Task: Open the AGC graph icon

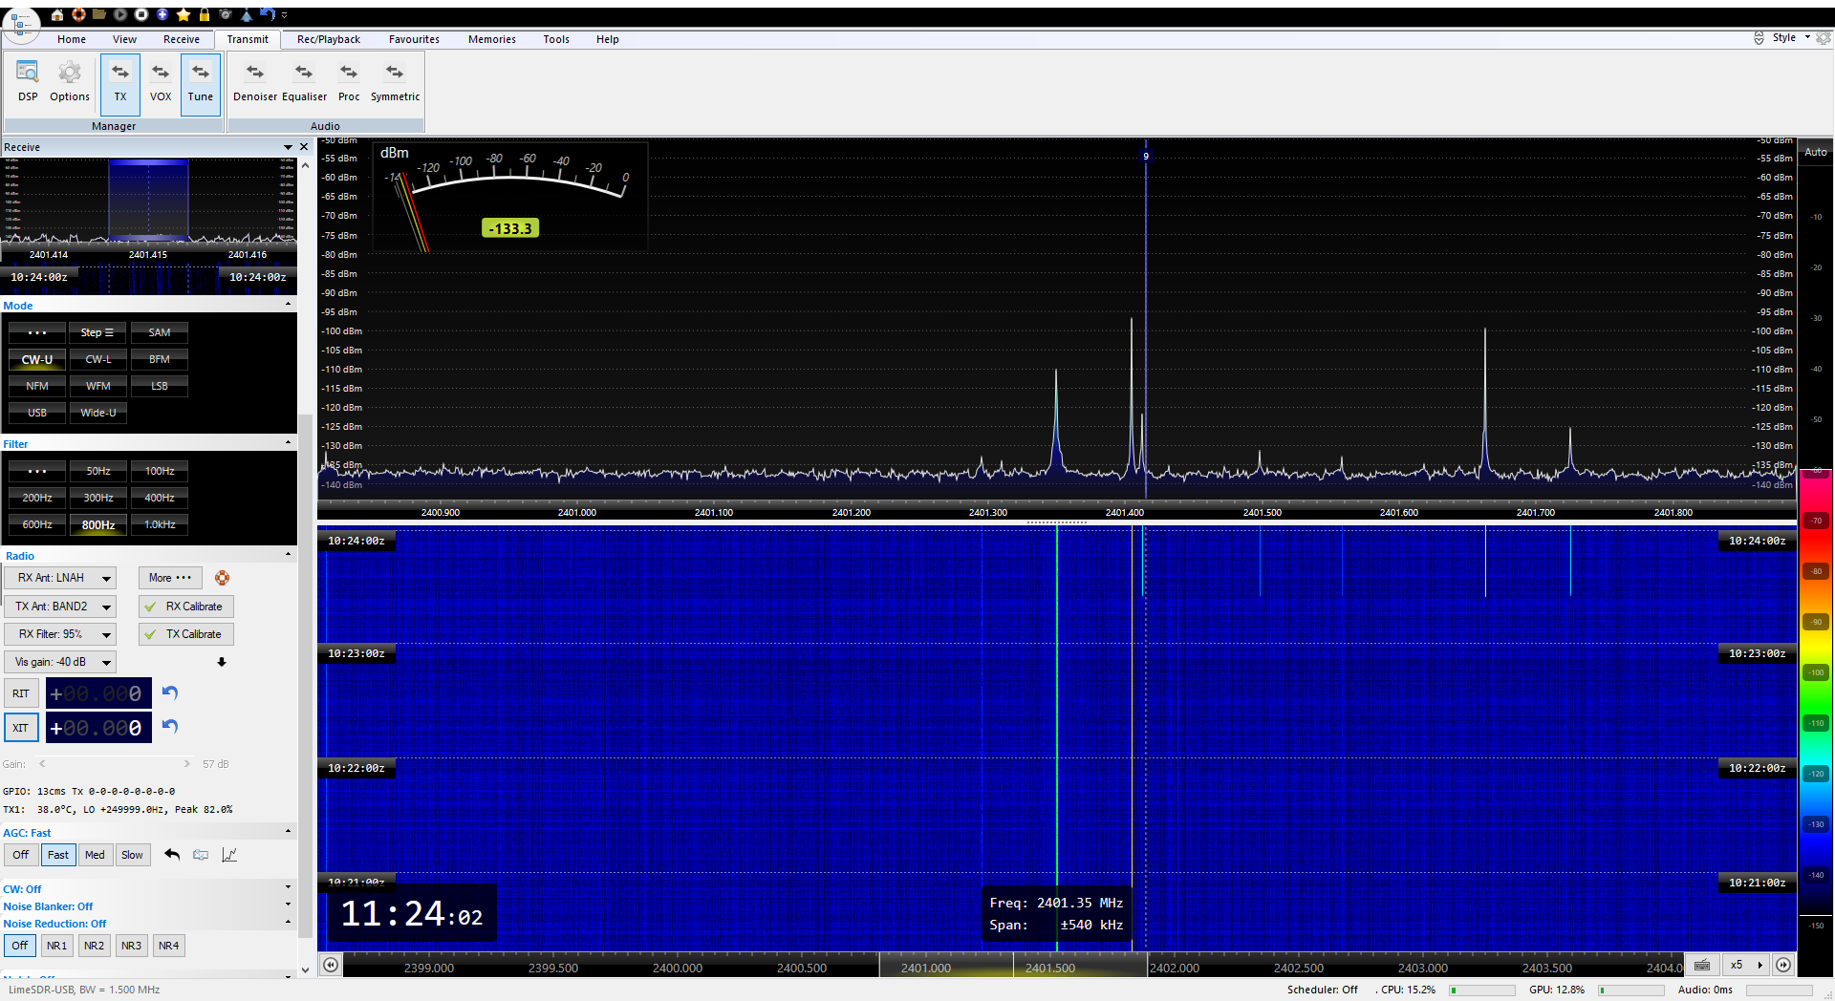Action: coord(229,855)
